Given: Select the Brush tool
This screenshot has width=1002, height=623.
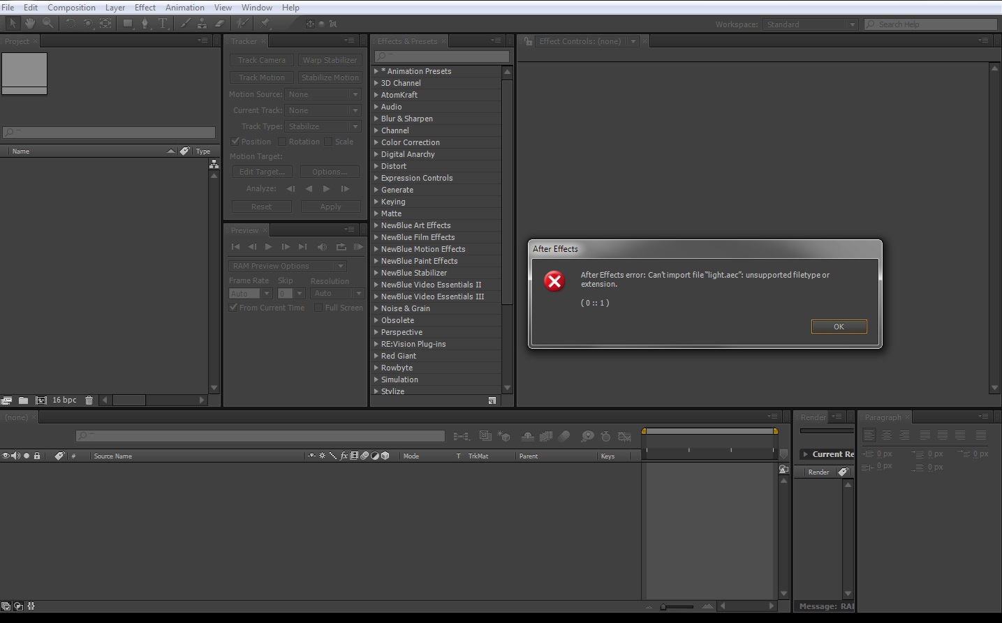Looking at the screenshot, I should point(185,23).
